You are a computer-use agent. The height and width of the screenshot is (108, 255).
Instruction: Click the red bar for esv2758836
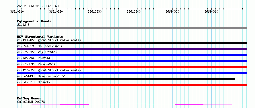pyautogui.click(x=132, y=67)
